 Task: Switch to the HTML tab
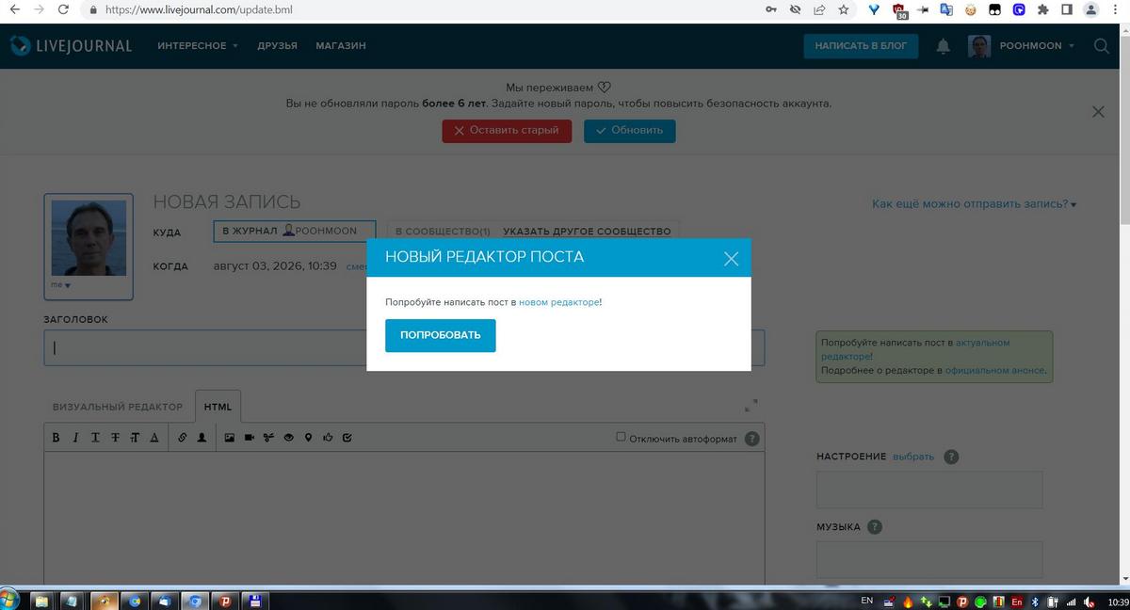218,407
